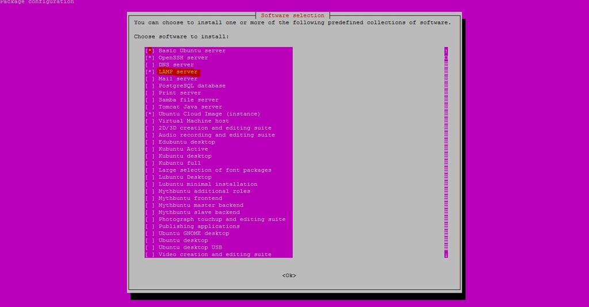The image size is (589, 307).
Task: Enable the Samba file server checkbox
Action: [150, 100]
